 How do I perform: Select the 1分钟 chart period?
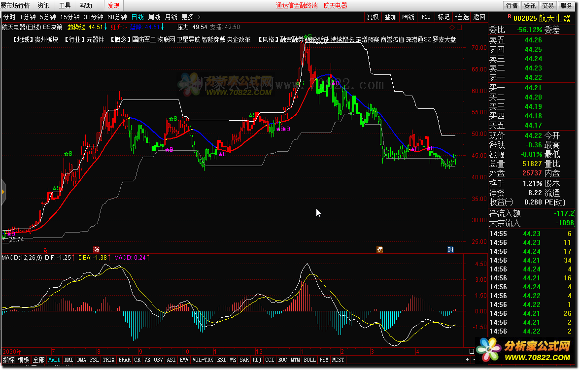[28, 17]
